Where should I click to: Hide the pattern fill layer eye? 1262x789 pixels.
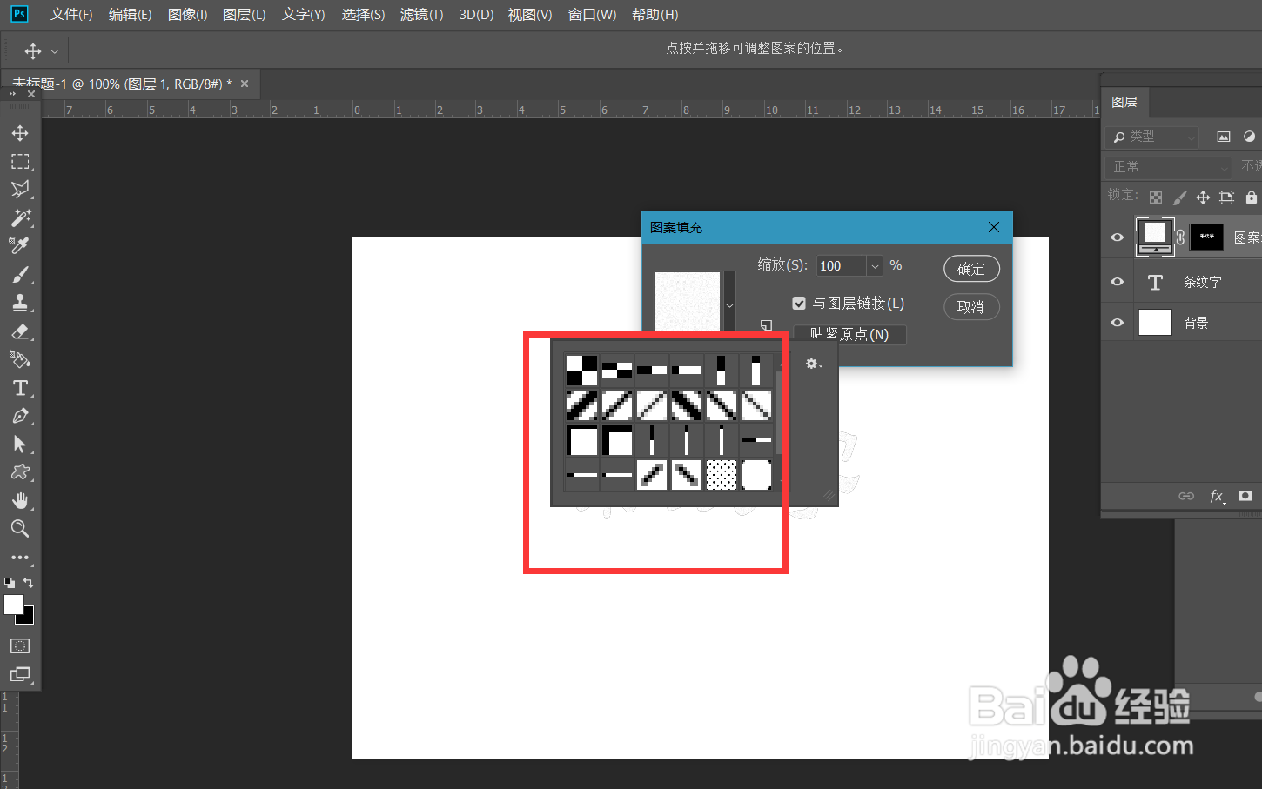click(x=1118, y=237)
